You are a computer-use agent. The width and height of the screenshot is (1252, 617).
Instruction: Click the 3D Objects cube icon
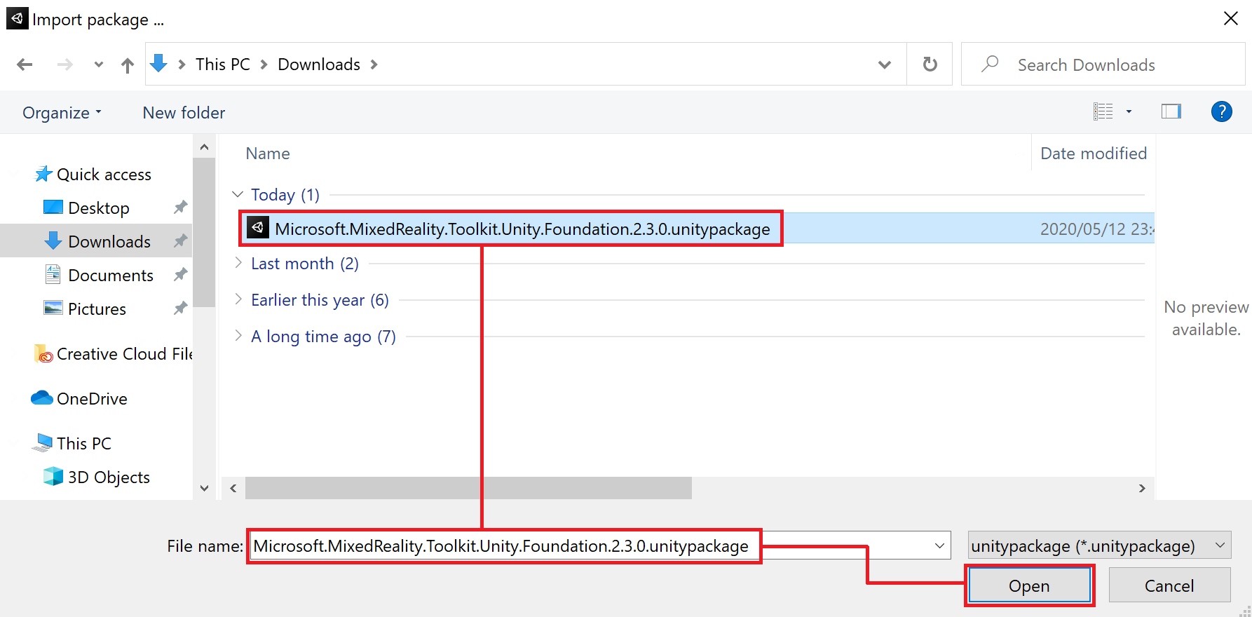(53, 477)
